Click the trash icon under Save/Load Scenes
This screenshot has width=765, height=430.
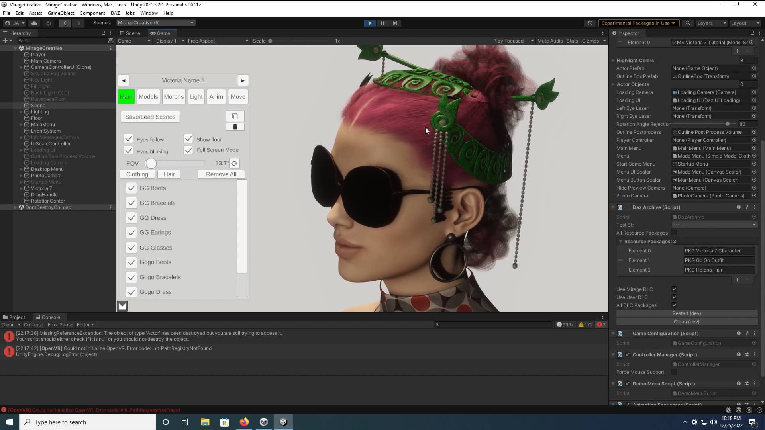235,127
